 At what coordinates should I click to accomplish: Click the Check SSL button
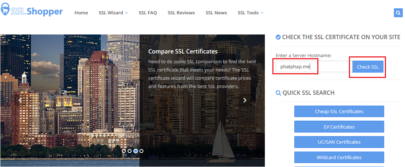pos(368,67)
